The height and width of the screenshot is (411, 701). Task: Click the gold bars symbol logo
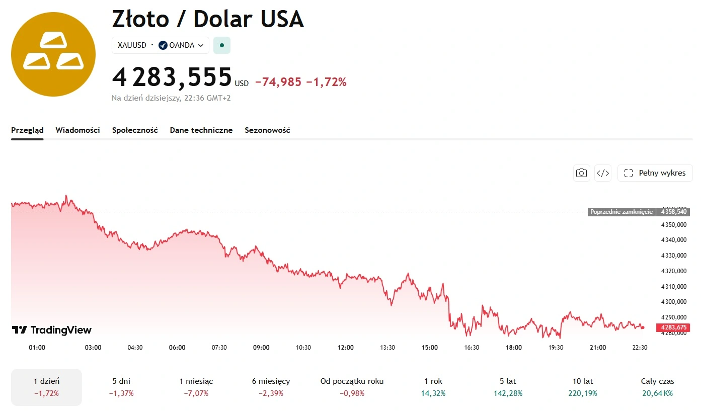coord(53,54)
